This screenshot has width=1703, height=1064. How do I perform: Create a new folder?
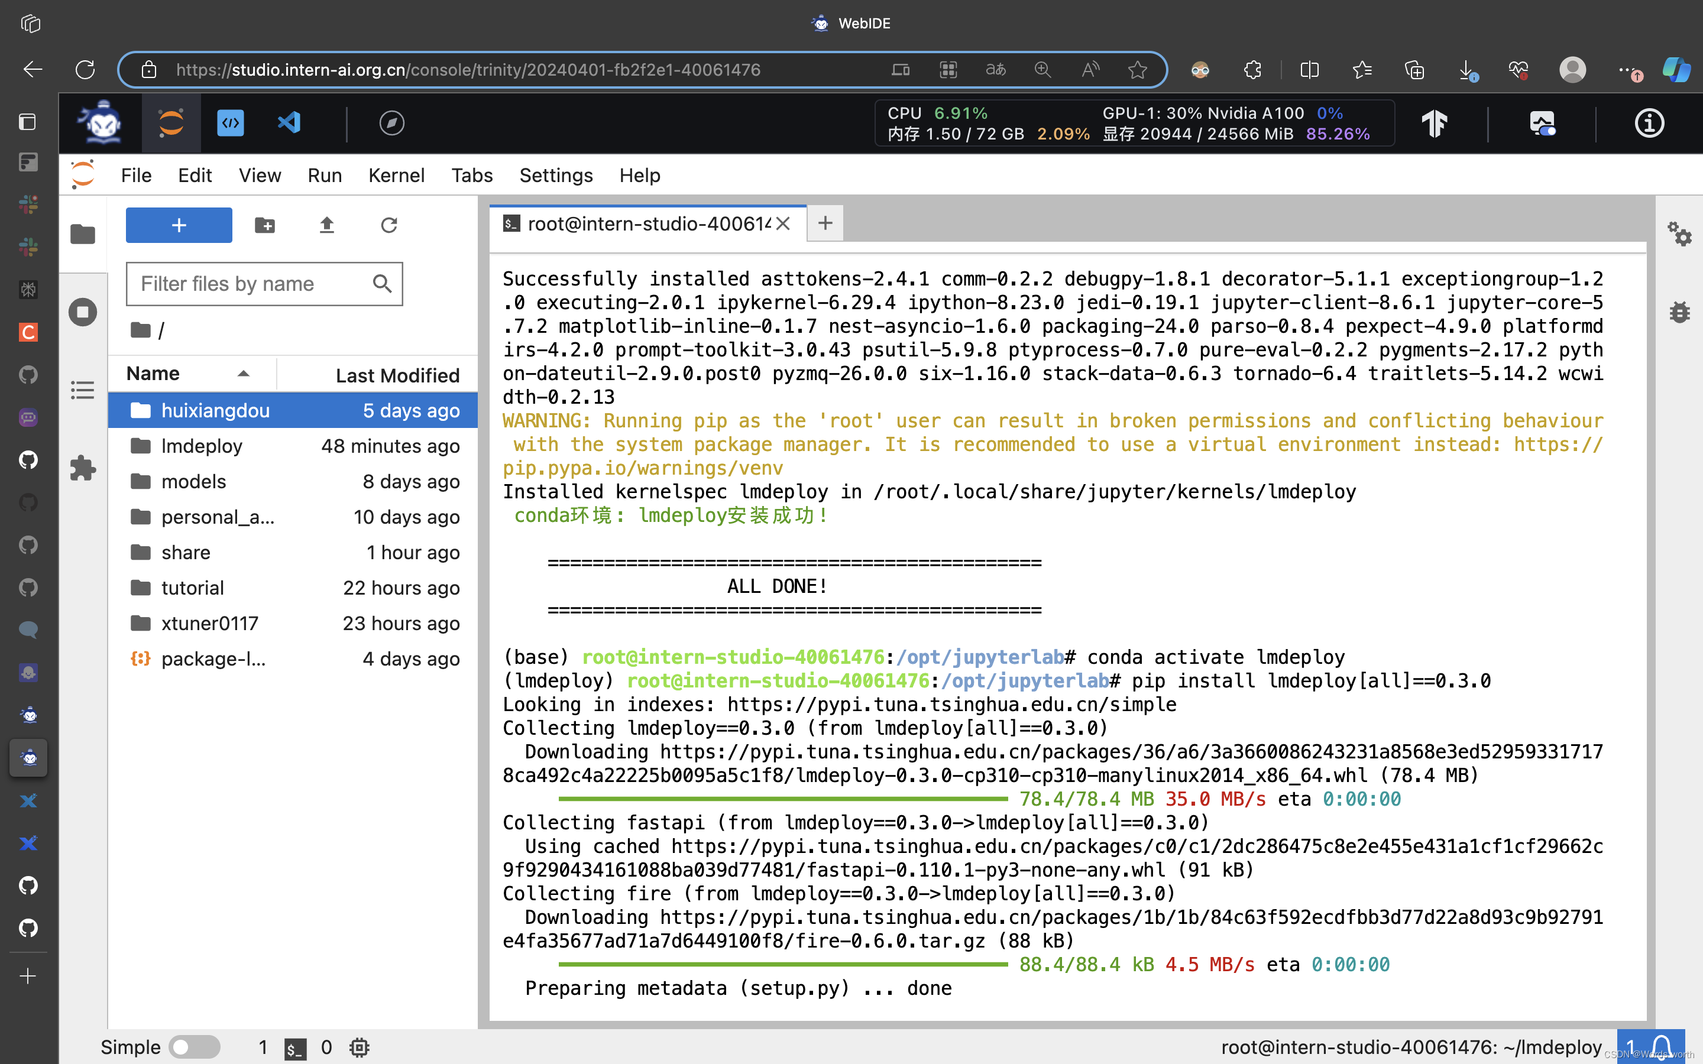click(264, 225)
